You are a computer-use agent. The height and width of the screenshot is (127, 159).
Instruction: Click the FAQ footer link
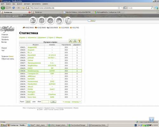(x=24, y=108)
